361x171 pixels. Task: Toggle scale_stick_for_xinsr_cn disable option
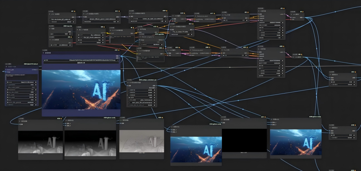pyautogui.click(x=142, y=105)
